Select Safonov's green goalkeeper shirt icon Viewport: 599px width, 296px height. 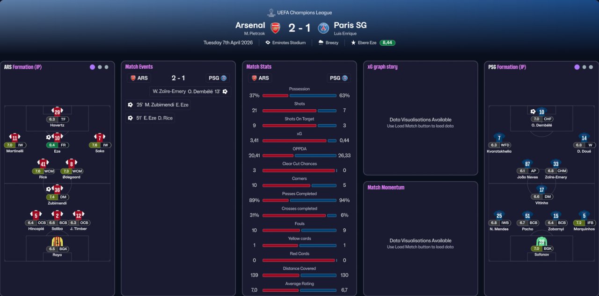click(x=541, y=241)
